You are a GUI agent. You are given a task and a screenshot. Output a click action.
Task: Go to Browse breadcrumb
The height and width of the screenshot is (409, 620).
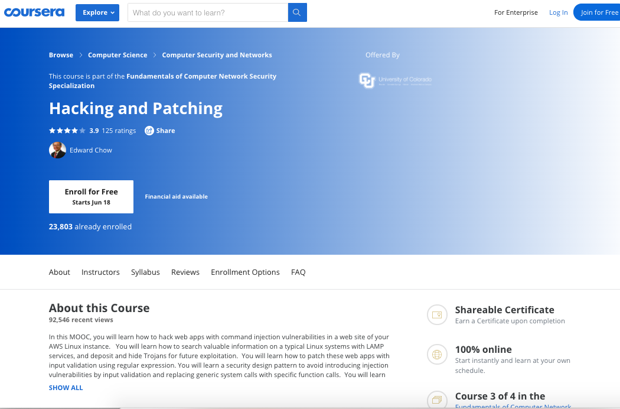tap(61, 55)
